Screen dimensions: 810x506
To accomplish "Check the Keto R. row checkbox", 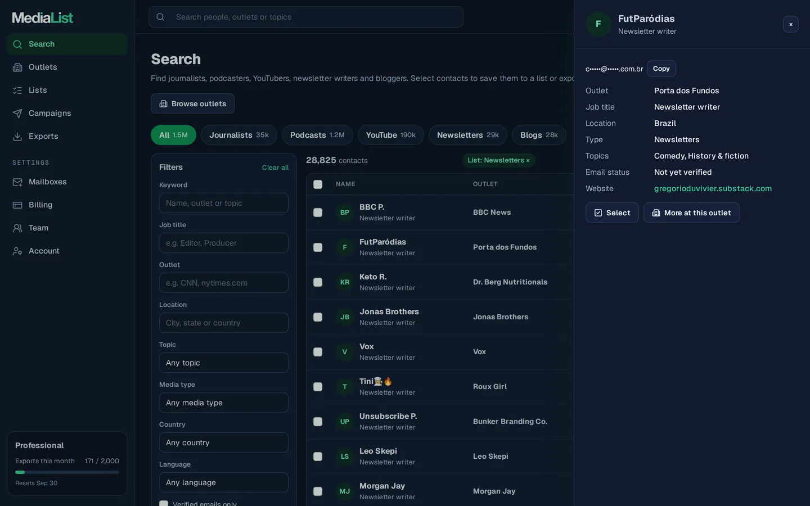I will (318, 282).
